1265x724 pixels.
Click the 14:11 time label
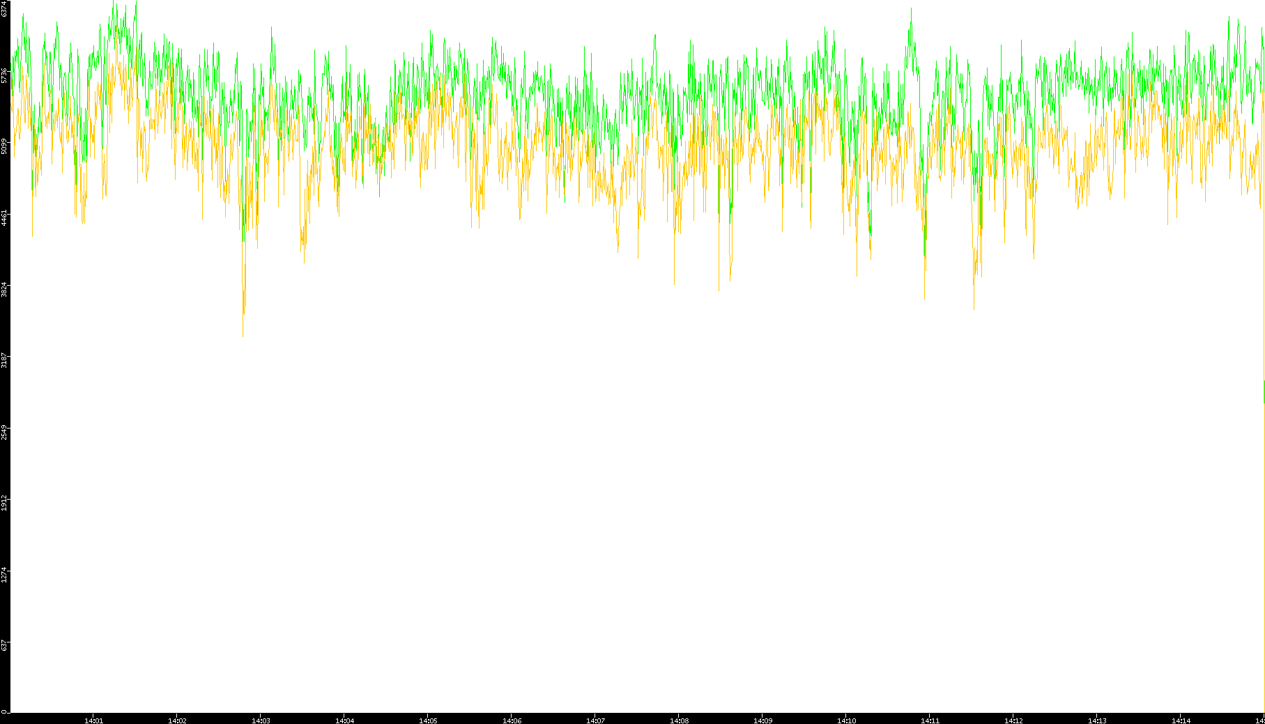pos(930,720)
